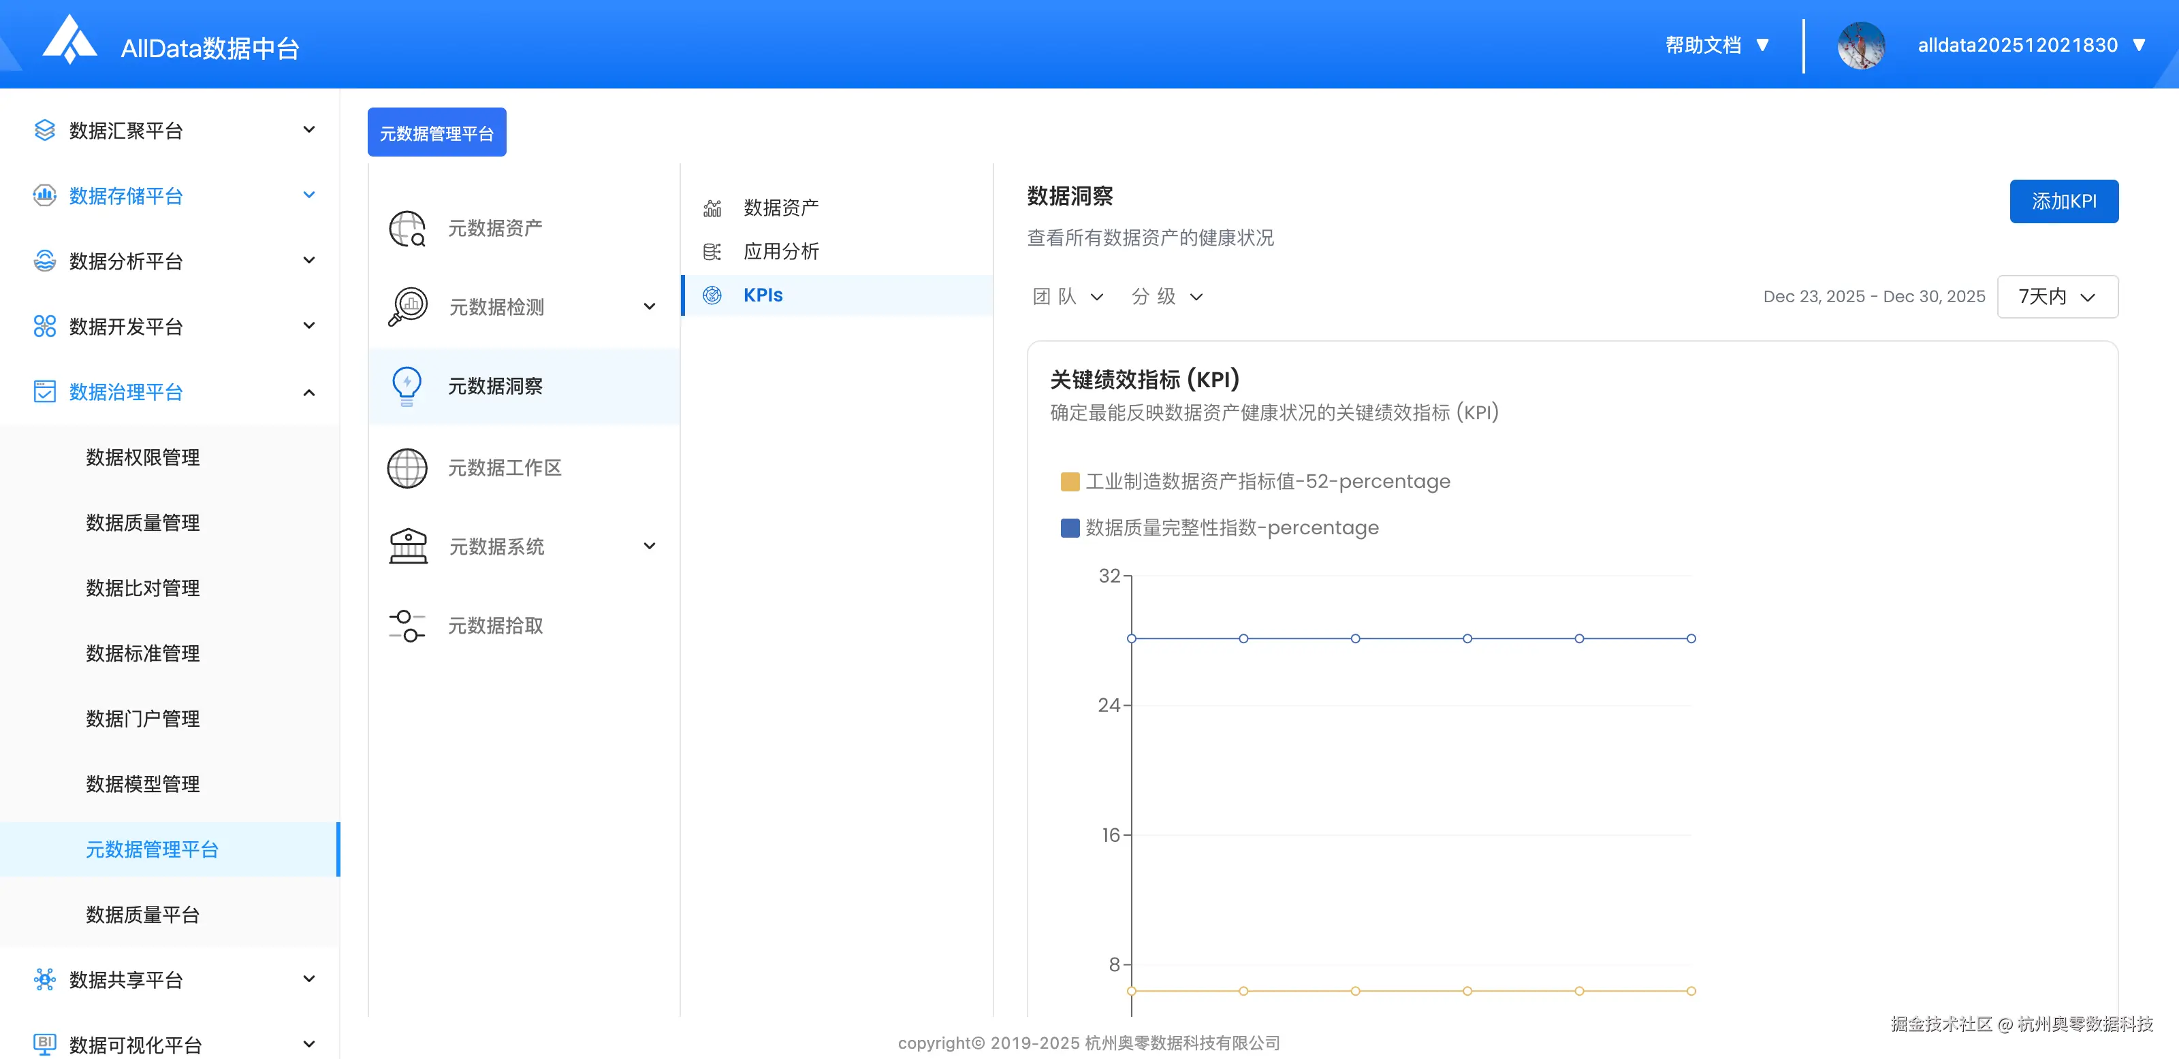Expand the 数据存储平台 menu chevron

click(x=310, y=195)
